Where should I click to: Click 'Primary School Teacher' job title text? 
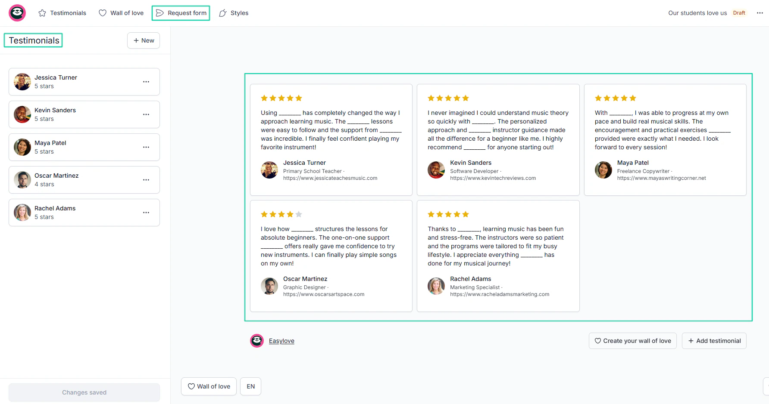(x=313, y=171)
